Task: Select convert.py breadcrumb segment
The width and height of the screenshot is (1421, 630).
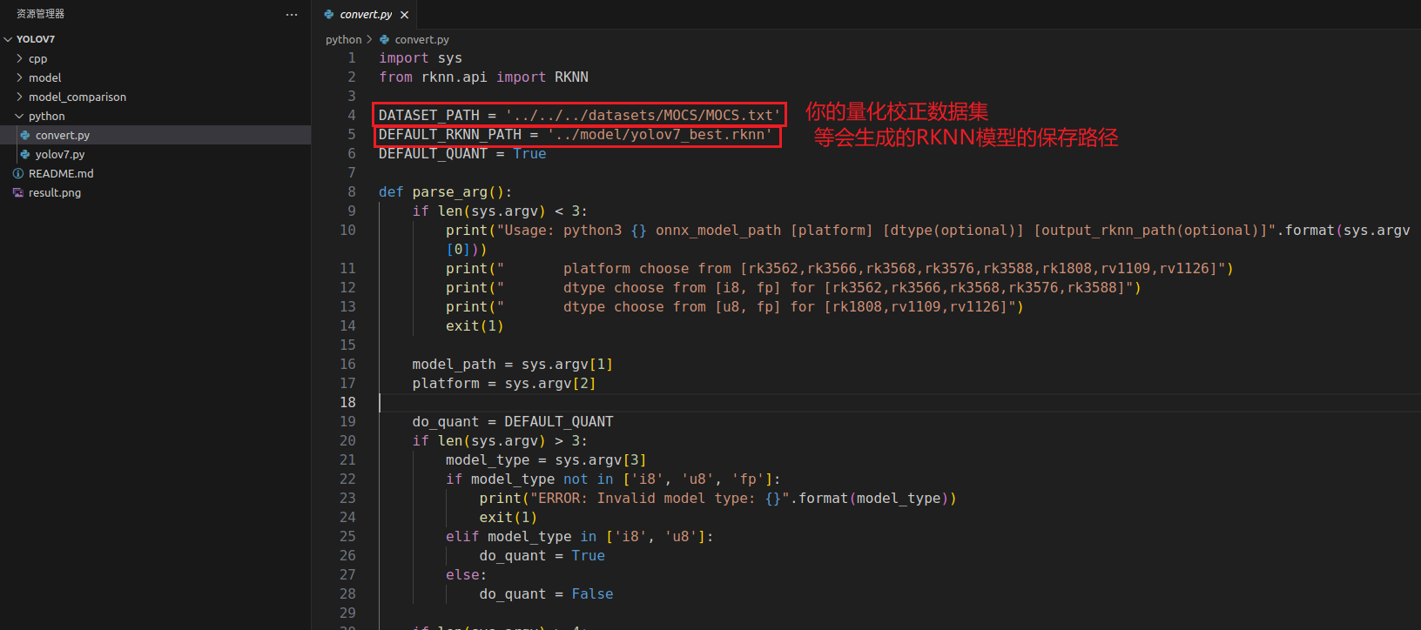Action: (x=421, y=40)
